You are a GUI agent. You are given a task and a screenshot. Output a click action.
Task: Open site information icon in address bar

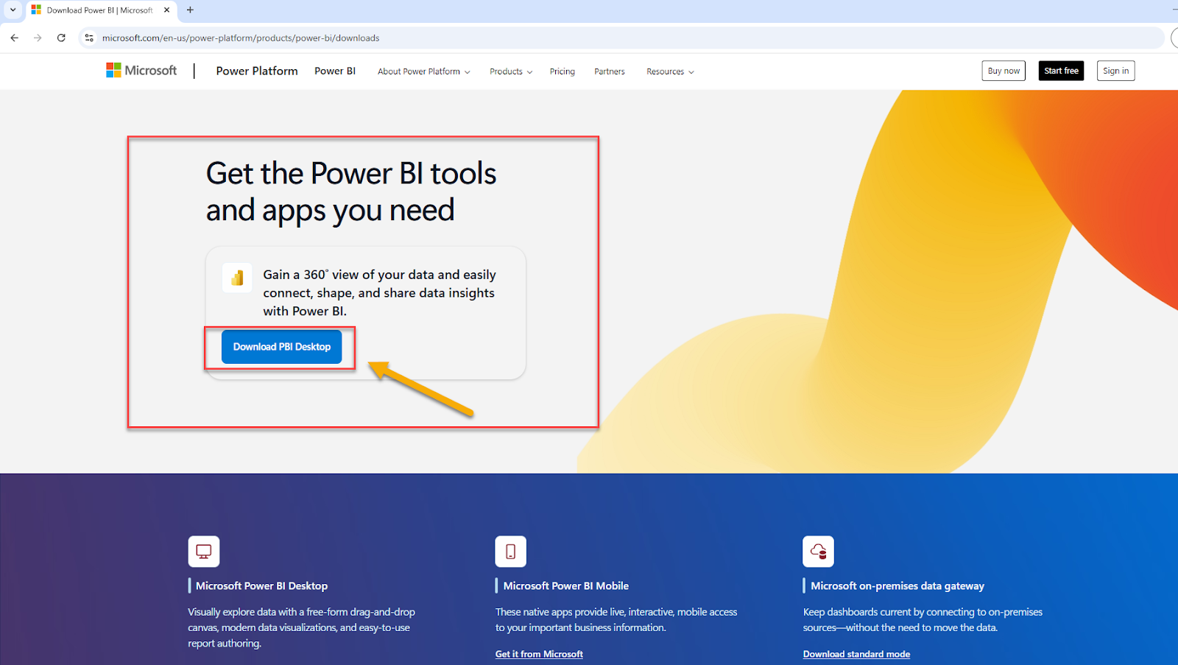pos(89,38)
